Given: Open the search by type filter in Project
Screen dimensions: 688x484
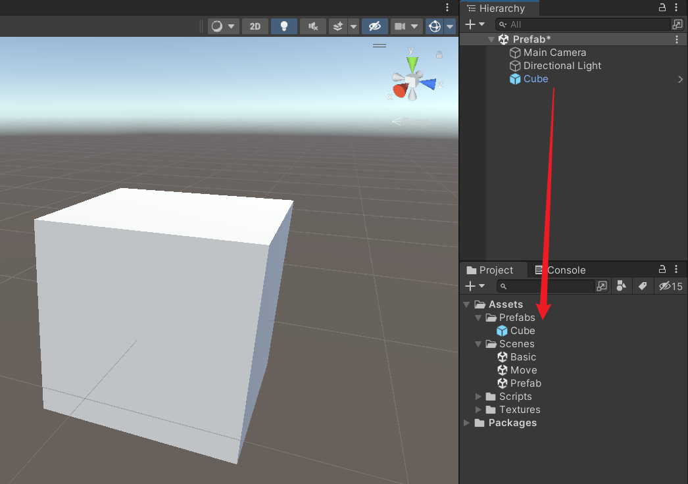Looking at the screenshot, I should [x=621, y=286].
